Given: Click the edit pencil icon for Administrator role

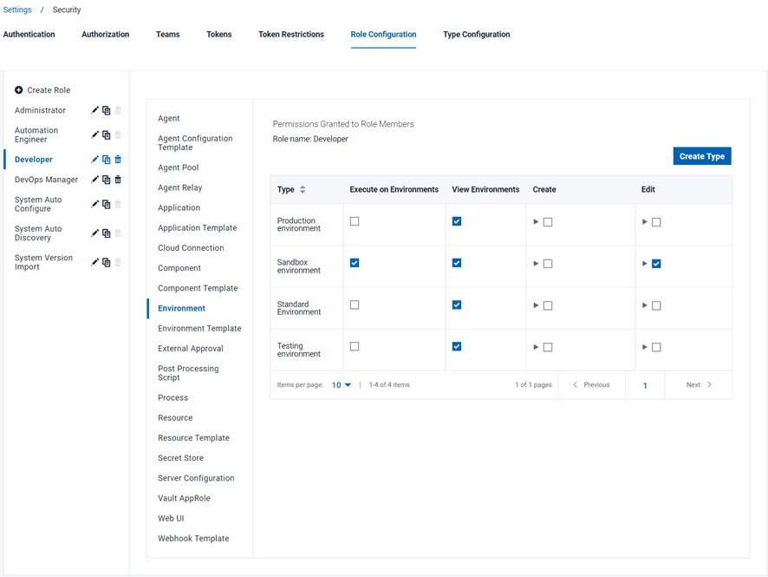Looking at the screenshot, I should pos(95,110).
